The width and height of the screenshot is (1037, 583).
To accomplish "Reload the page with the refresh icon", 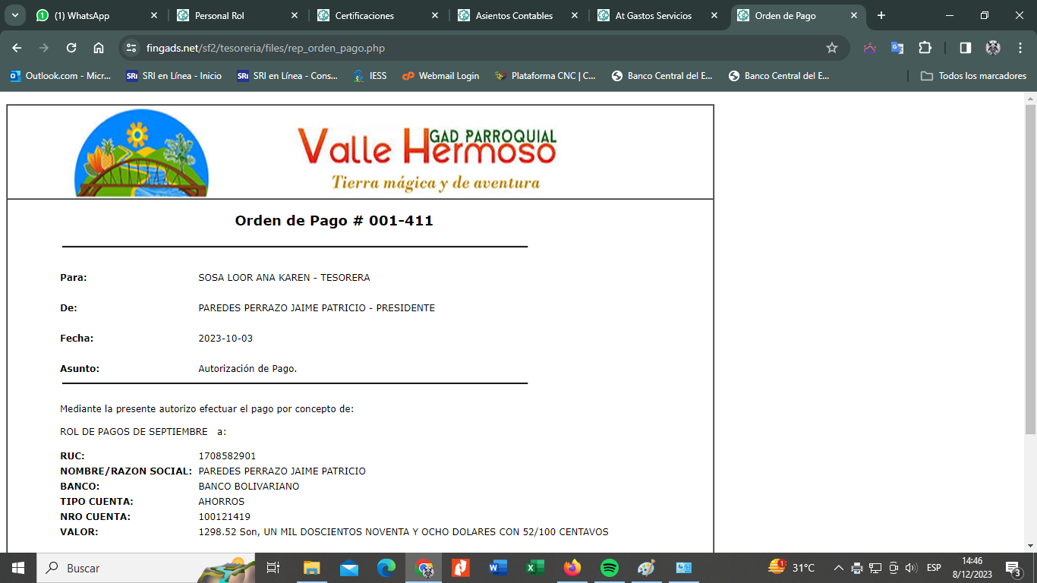I will pos(71,48).
